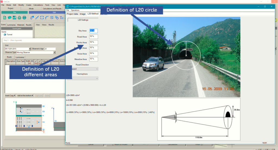Open the Grid standard EN 13201:2015 dropdown
This screenshot has width=278, height=150.
[x=30, y=49]
